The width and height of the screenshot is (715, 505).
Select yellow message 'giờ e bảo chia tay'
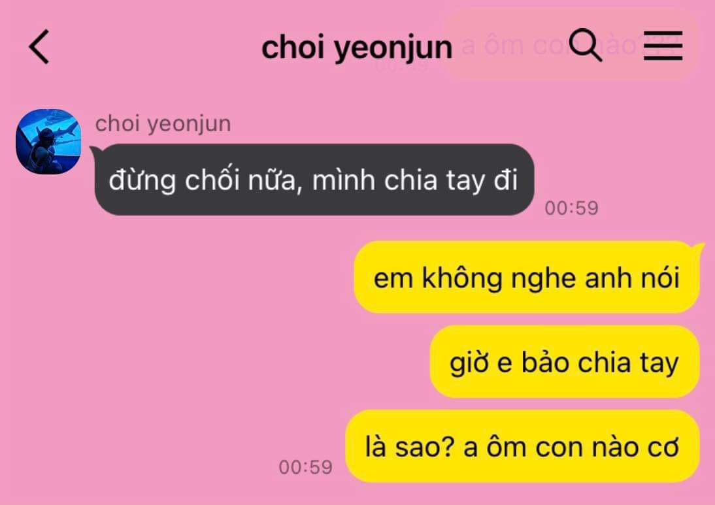565,362
